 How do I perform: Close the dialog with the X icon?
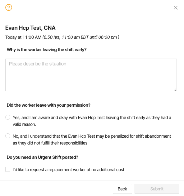click(176, 8)
